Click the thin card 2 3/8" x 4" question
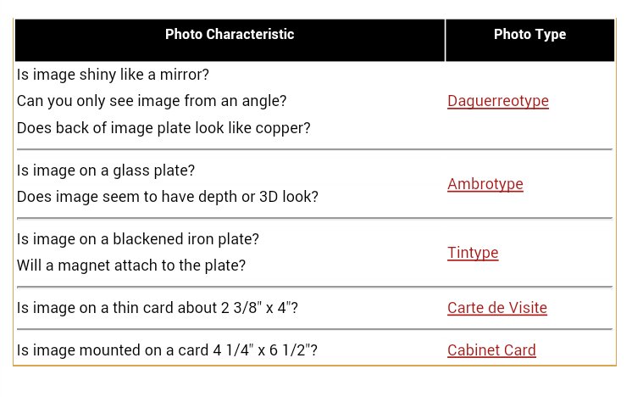 click(158, 308)
